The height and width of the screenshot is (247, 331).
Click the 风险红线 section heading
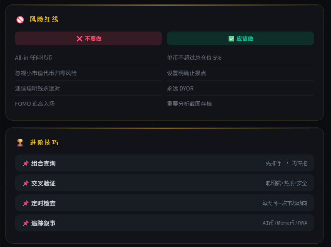44,20
